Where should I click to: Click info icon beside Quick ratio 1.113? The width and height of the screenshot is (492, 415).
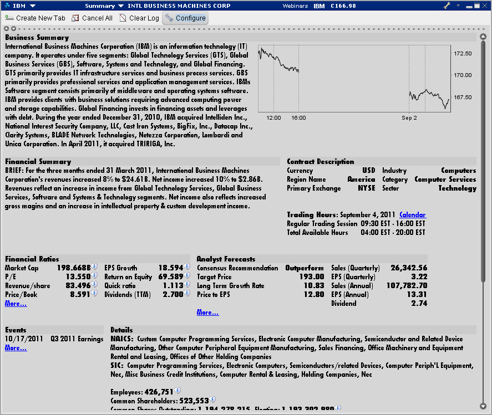point(187,284)
